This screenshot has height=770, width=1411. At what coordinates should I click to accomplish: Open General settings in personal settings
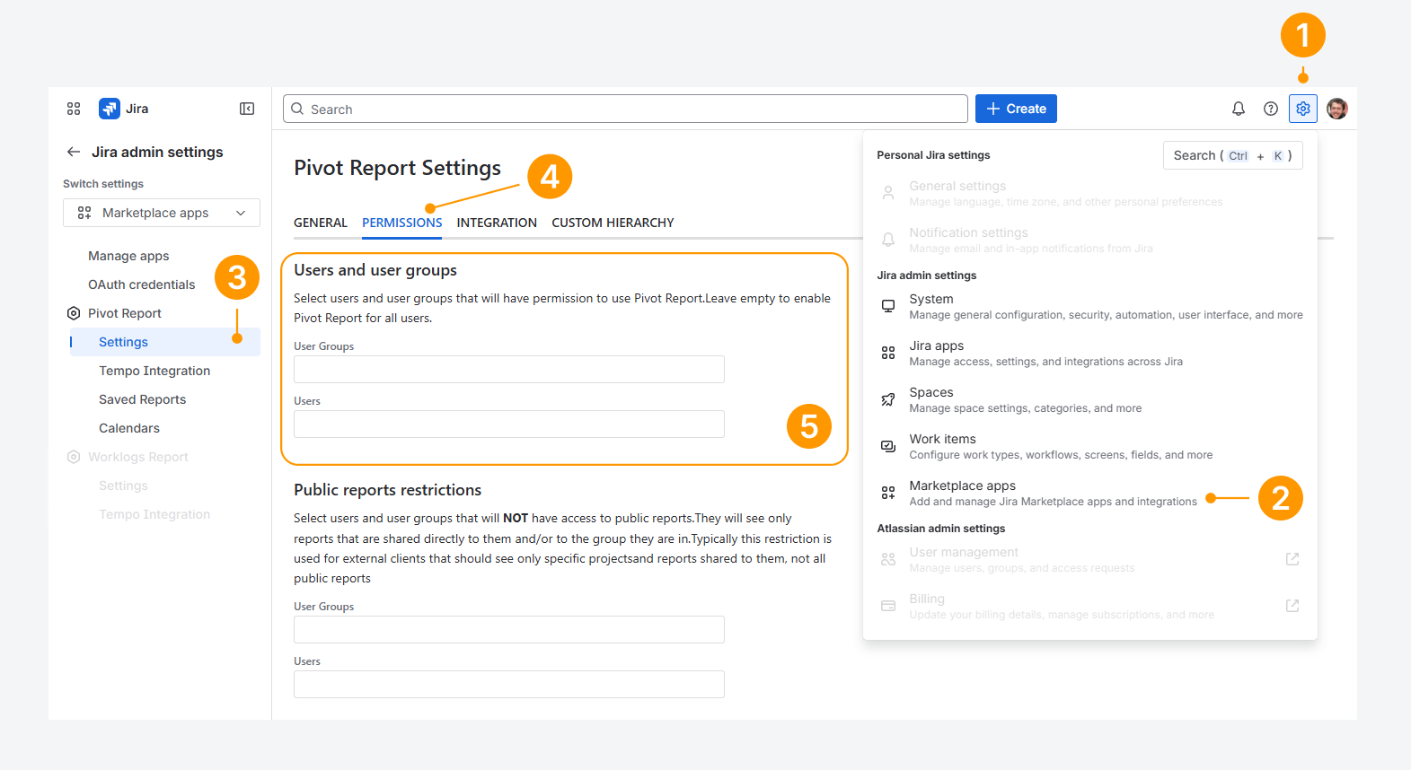coord(1090,193)
